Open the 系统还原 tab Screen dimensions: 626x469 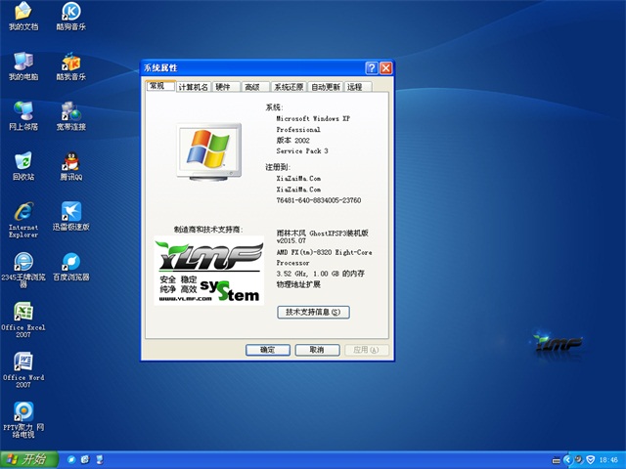point(288,87)
